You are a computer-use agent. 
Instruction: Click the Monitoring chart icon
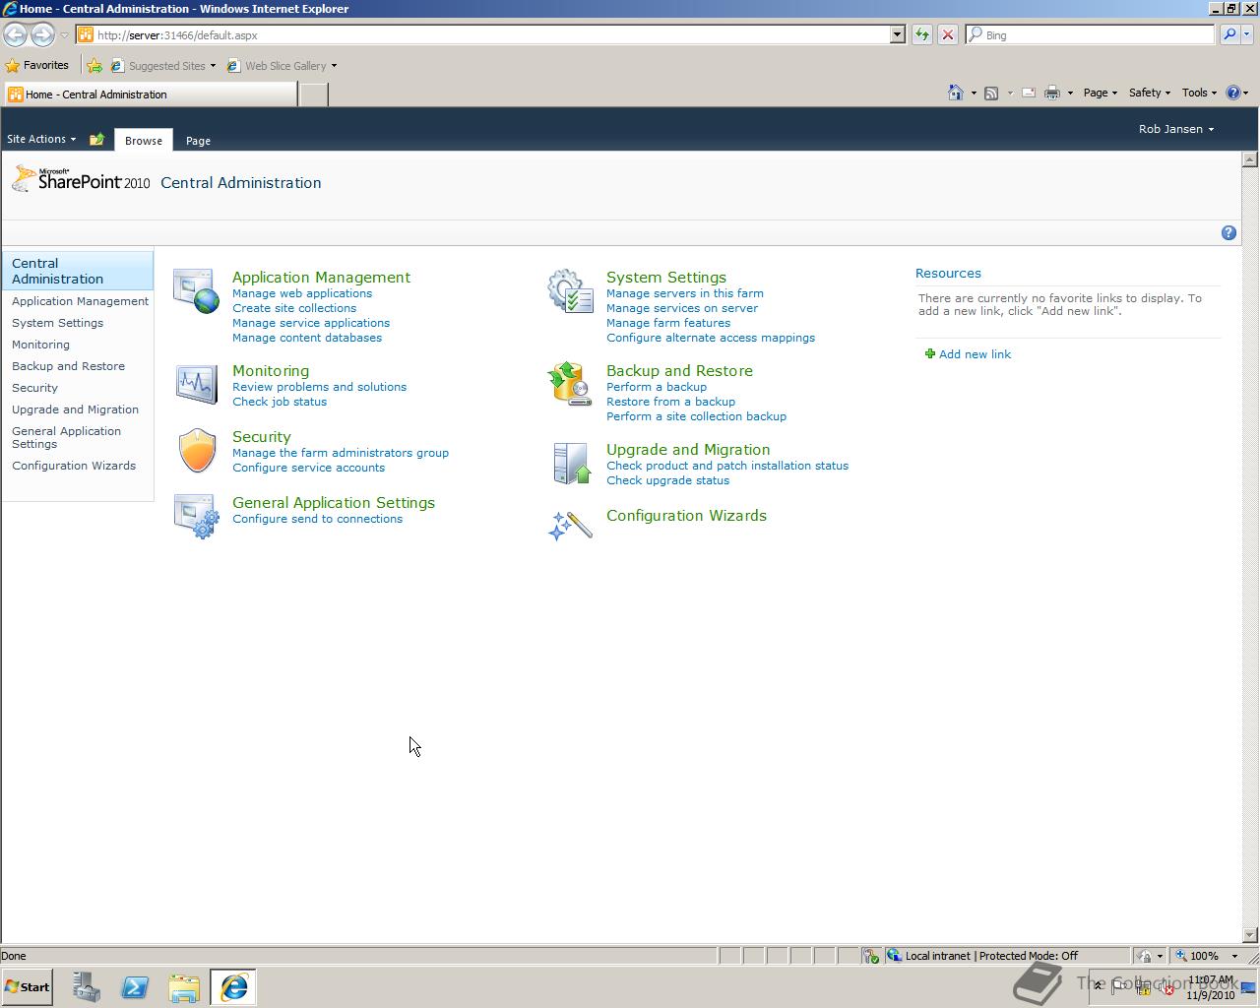click(x=196, y=384)
